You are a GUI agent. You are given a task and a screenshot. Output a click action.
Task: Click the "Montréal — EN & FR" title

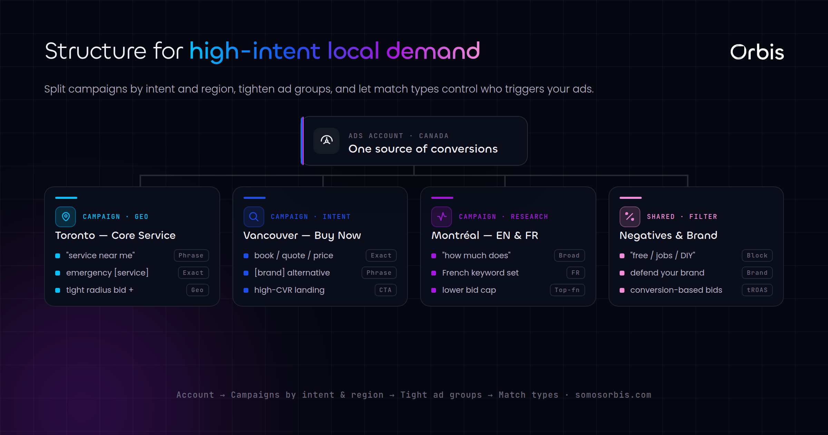coord(485,235)
